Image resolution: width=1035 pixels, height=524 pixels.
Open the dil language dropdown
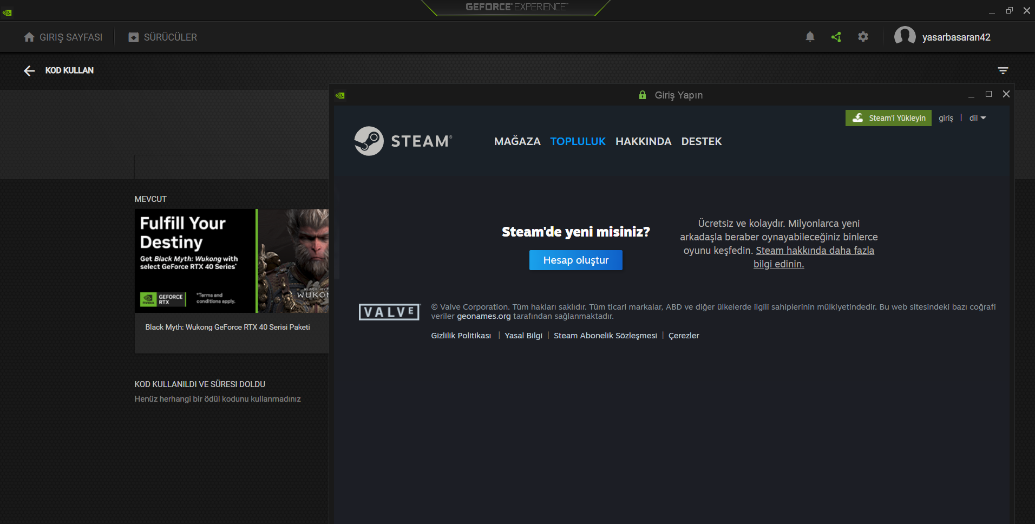978,118
